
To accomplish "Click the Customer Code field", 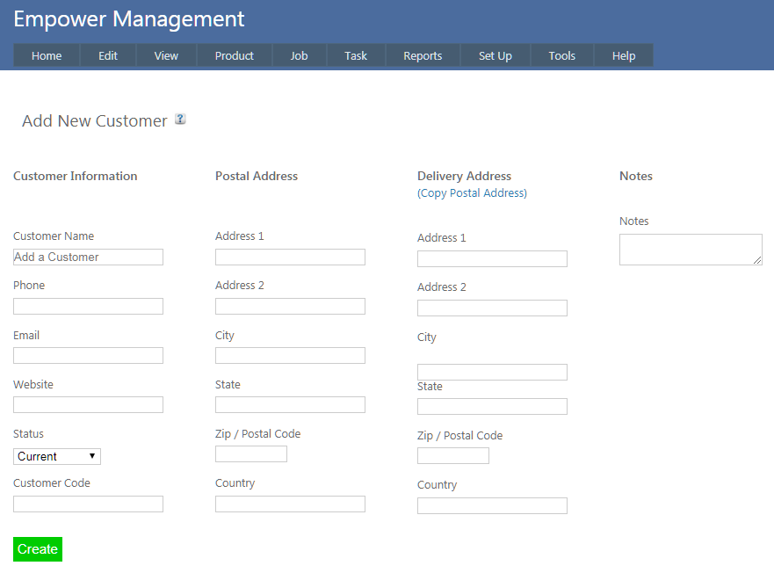I will click(88, 504).
